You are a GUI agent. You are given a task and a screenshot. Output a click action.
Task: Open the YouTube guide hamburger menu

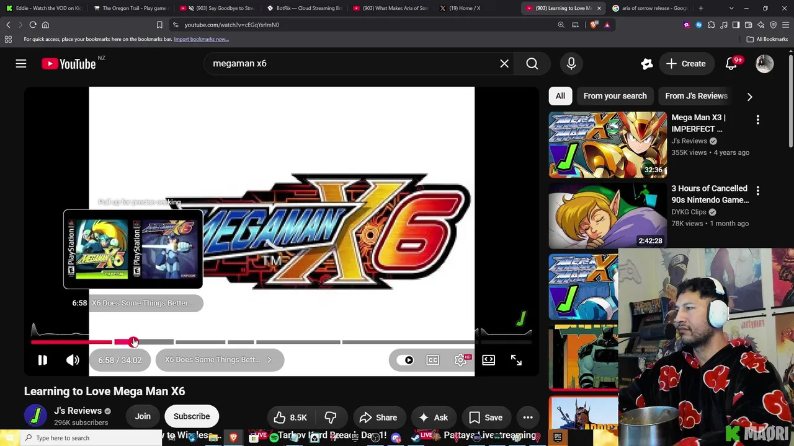[21, 64]
